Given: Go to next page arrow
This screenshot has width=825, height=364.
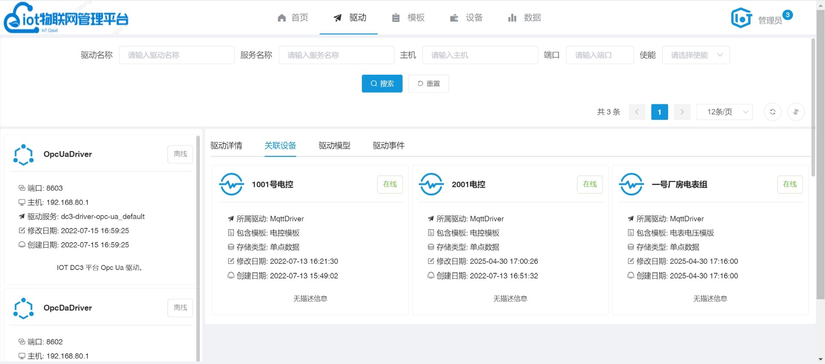Looking at the screenshot, I should [x=682, y=112].
